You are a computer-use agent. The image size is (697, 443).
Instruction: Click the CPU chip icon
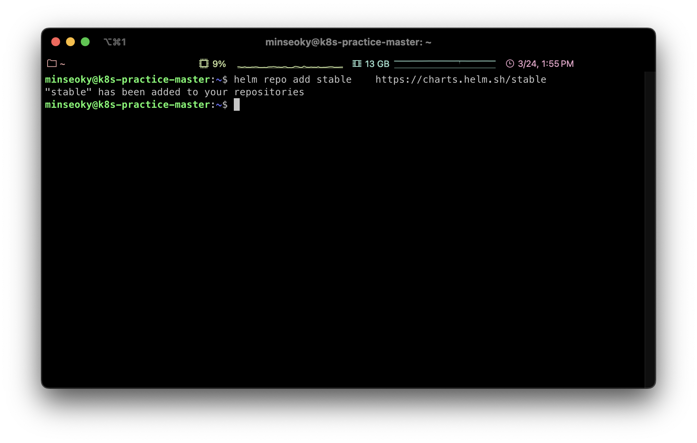coord(204,63)
